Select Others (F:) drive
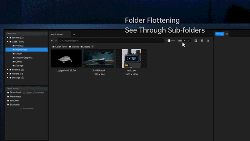The width and height of the screenshot is (250, 141). pyautogui.click(x=17, y=73)
